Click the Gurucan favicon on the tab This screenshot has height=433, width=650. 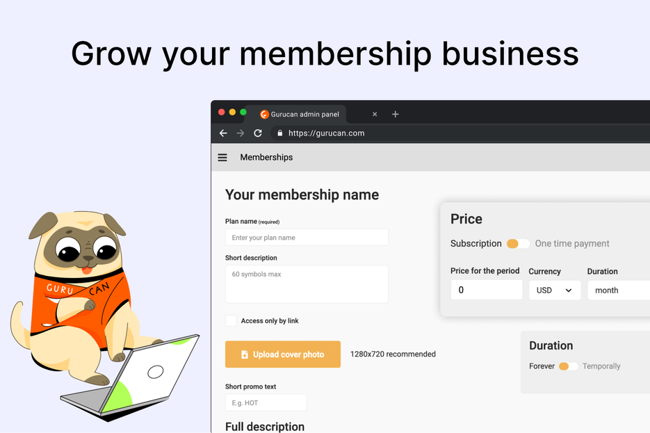pos(263,114)
